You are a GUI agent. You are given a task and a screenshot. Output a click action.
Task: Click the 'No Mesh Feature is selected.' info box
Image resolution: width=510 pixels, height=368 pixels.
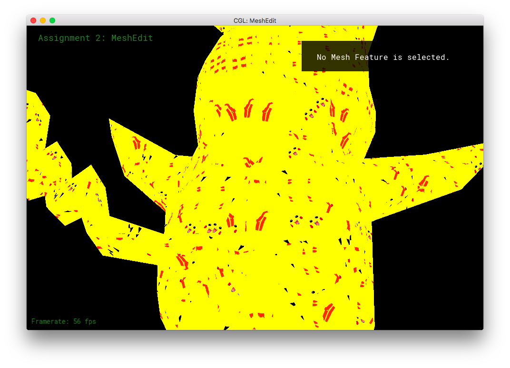point(383,56)
